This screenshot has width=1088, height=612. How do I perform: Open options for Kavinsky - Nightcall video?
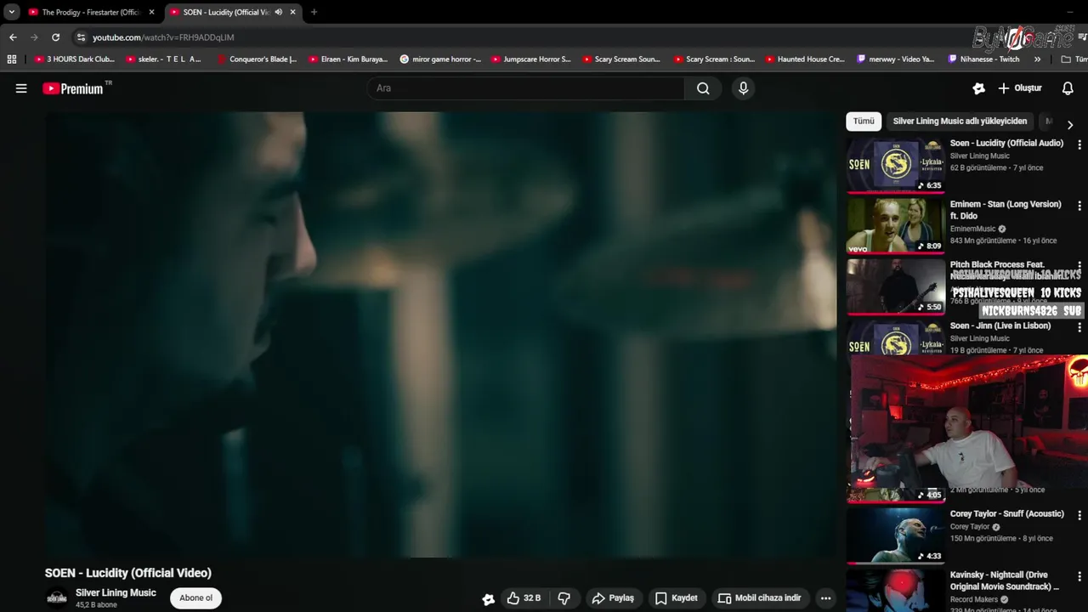click(x=1079, y=577)
